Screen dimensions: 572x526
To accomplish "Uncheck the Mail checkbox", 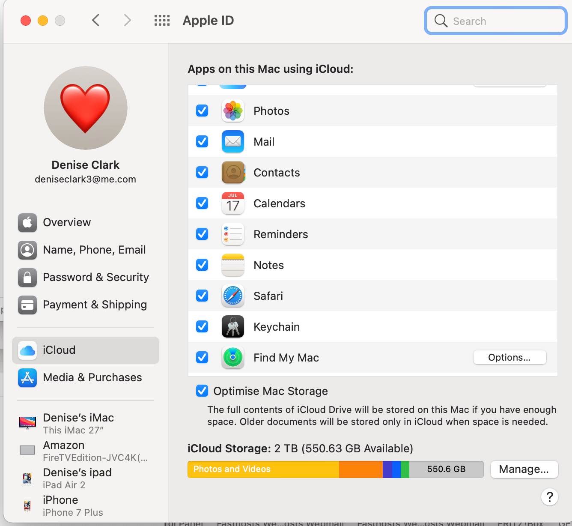I will (202, 142).
